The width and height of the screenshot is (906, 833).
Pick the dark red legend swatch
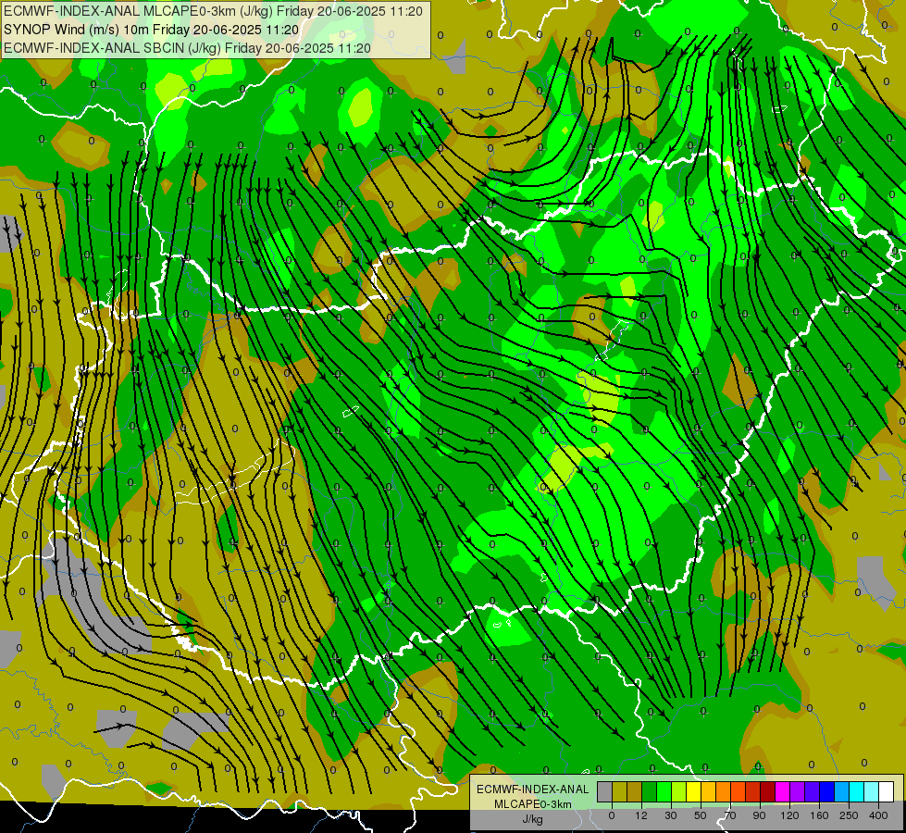pyautogui.click(x=768, y=792)
